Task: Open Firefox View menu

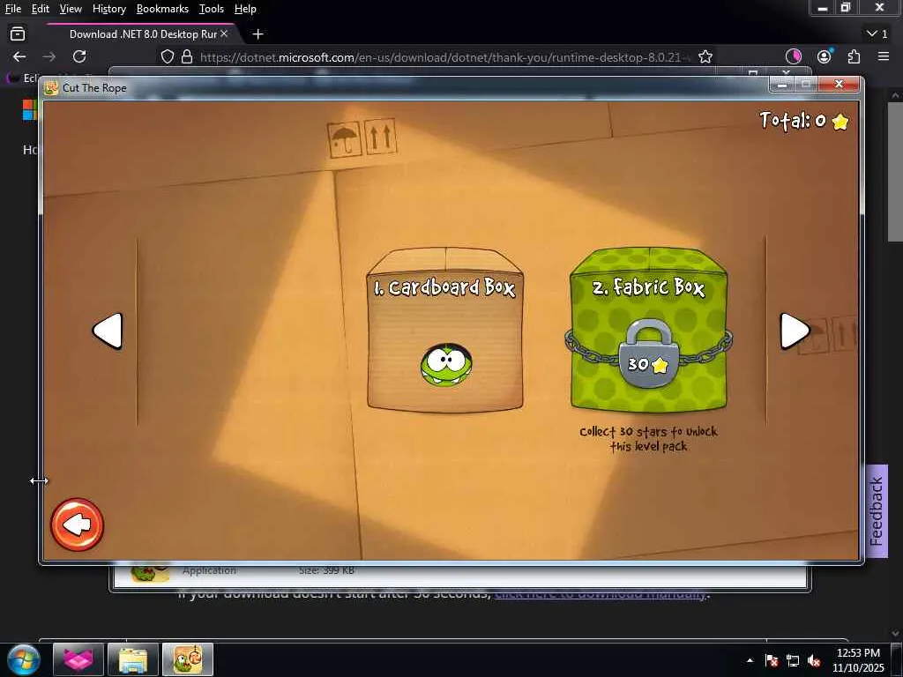Action: (71, 9)
